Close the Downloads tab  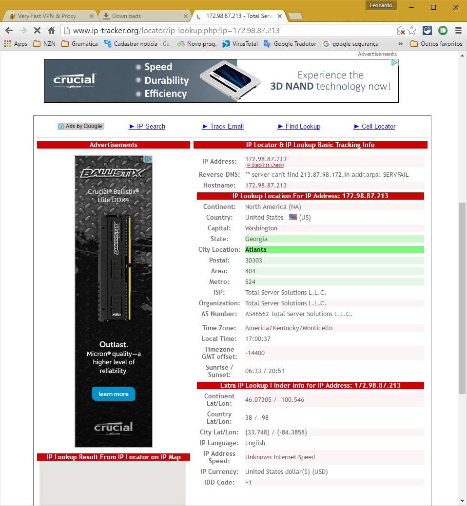(x=185, y=16)
